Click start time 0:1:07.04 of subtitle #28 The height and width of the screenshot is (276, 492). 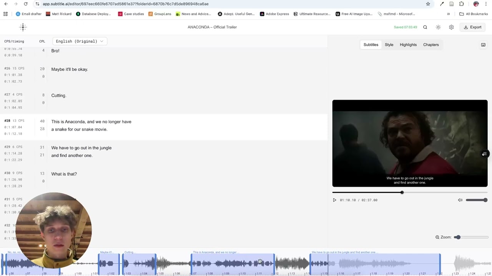[13, 127]
